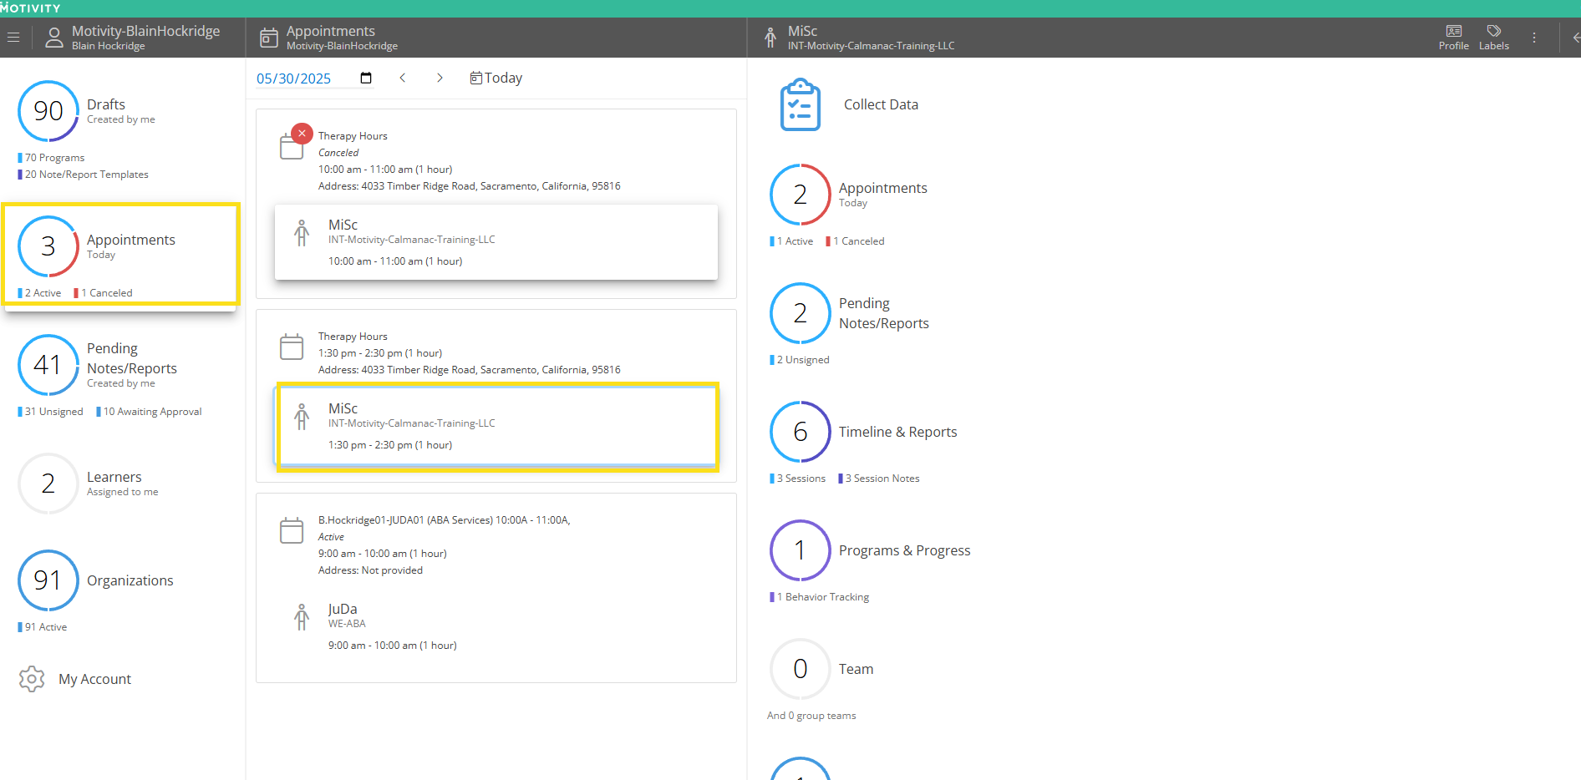
Task: Open Programs & Progress
Action: (905, 550)
